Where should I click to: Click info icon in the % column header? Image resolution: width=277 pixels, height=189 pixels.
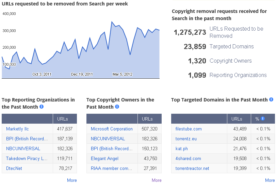pos(263,119)
